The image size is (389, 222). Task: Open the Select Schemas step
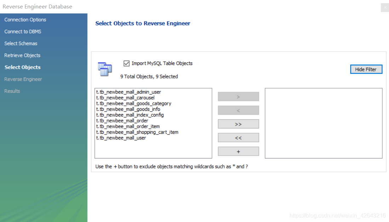click(x=21, y=43)
